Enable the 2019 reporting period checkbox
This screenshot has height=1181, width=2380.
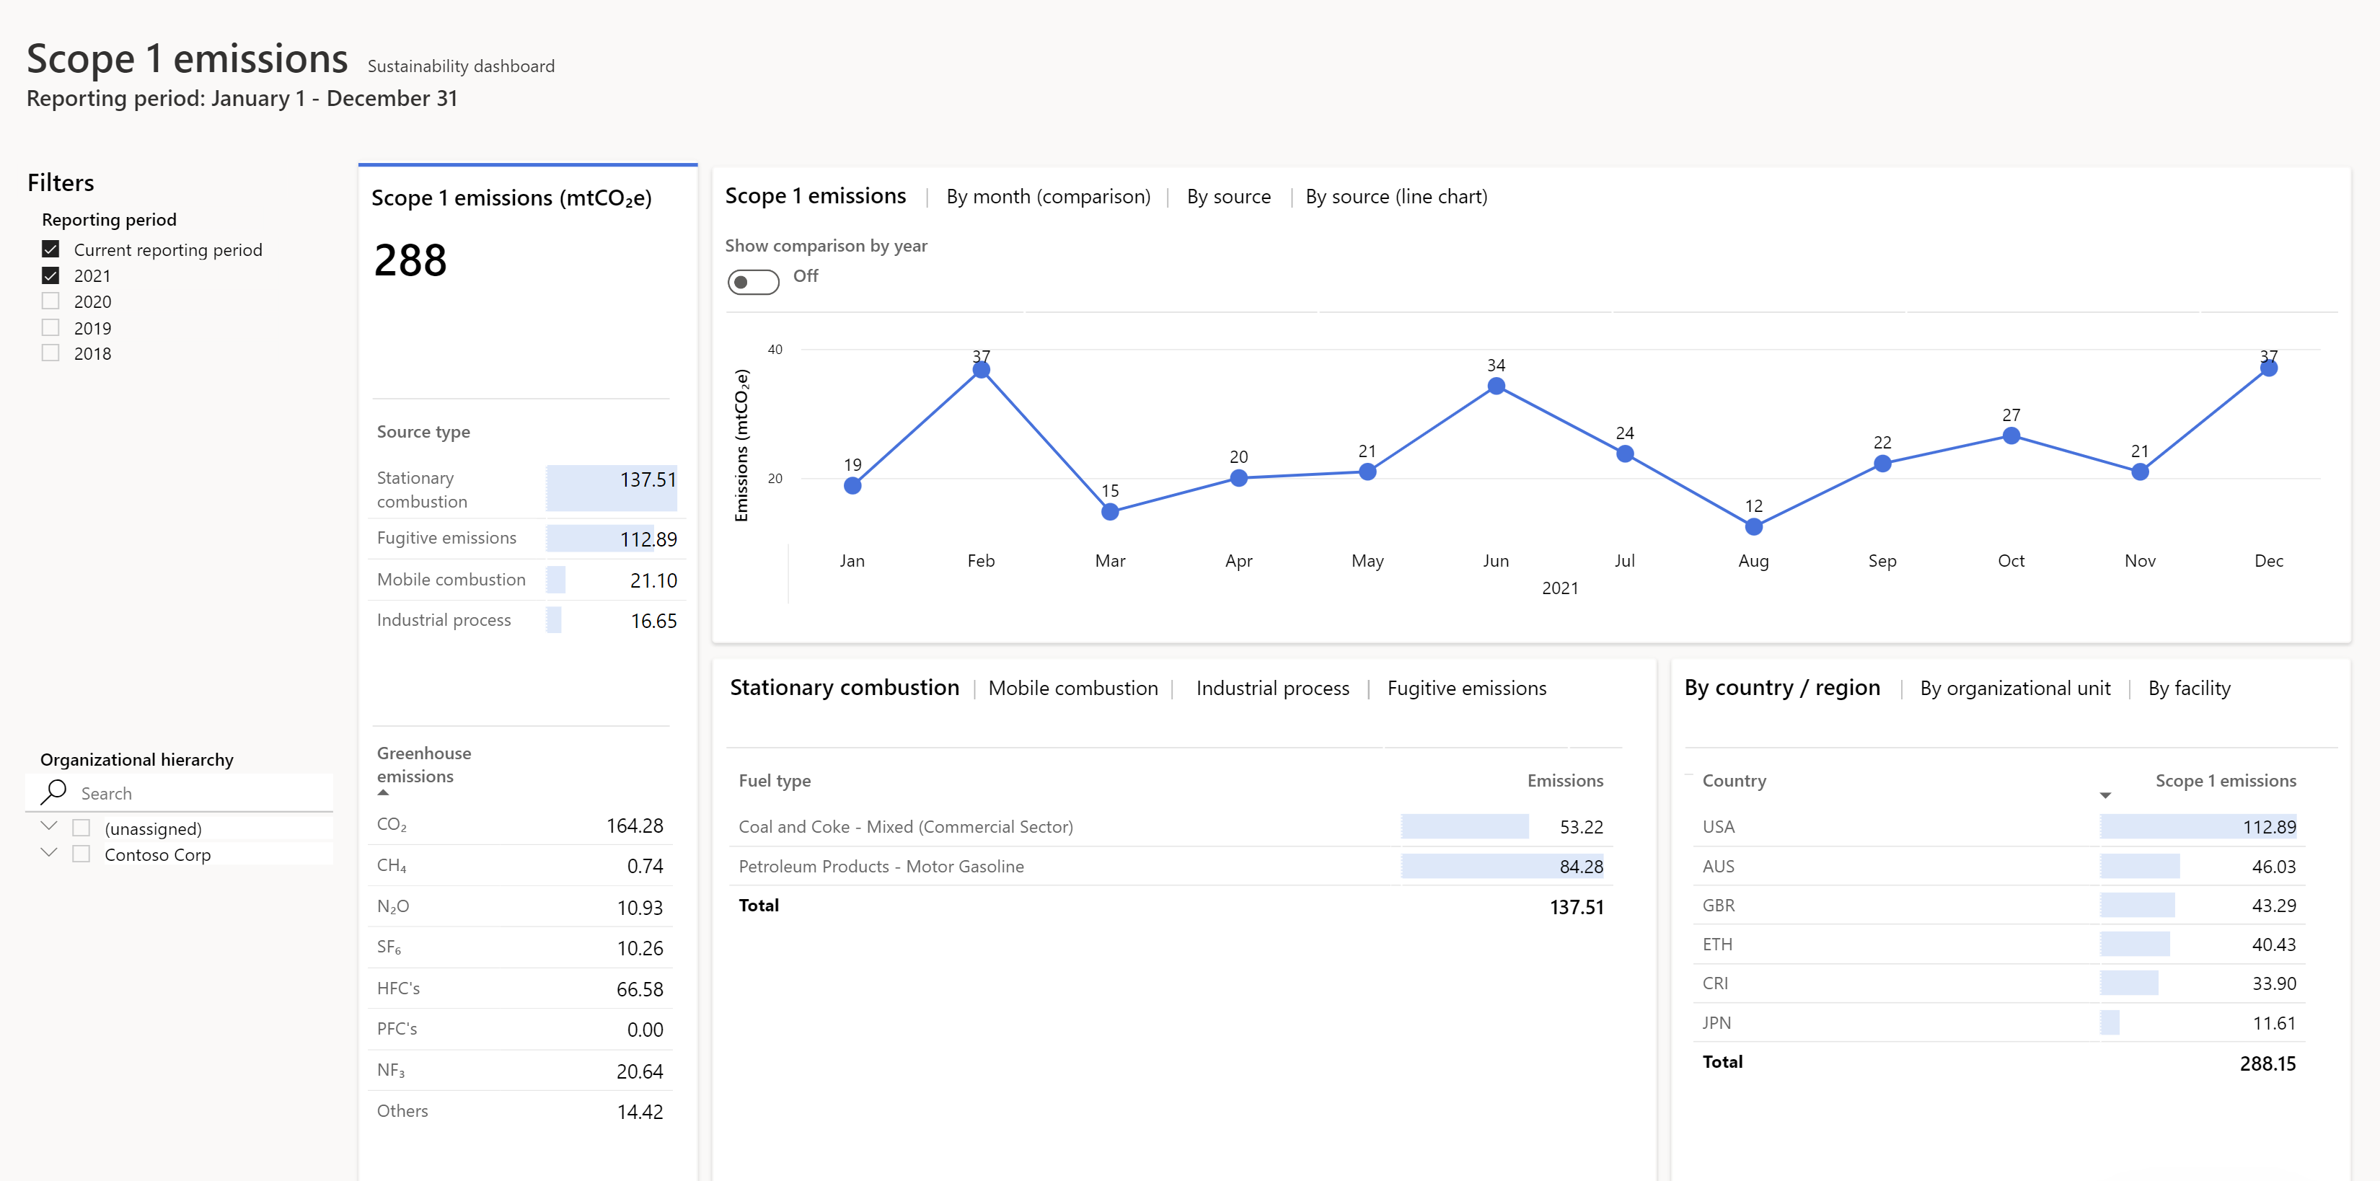50,327
